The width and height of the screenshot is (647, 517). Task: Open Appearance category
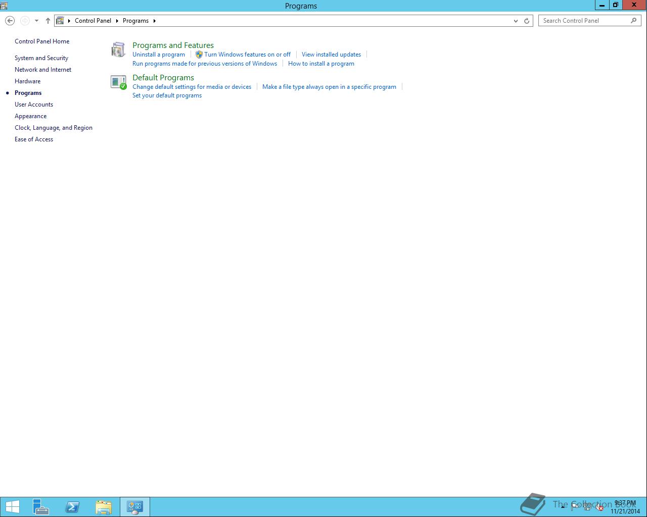[x=30, y=116]
